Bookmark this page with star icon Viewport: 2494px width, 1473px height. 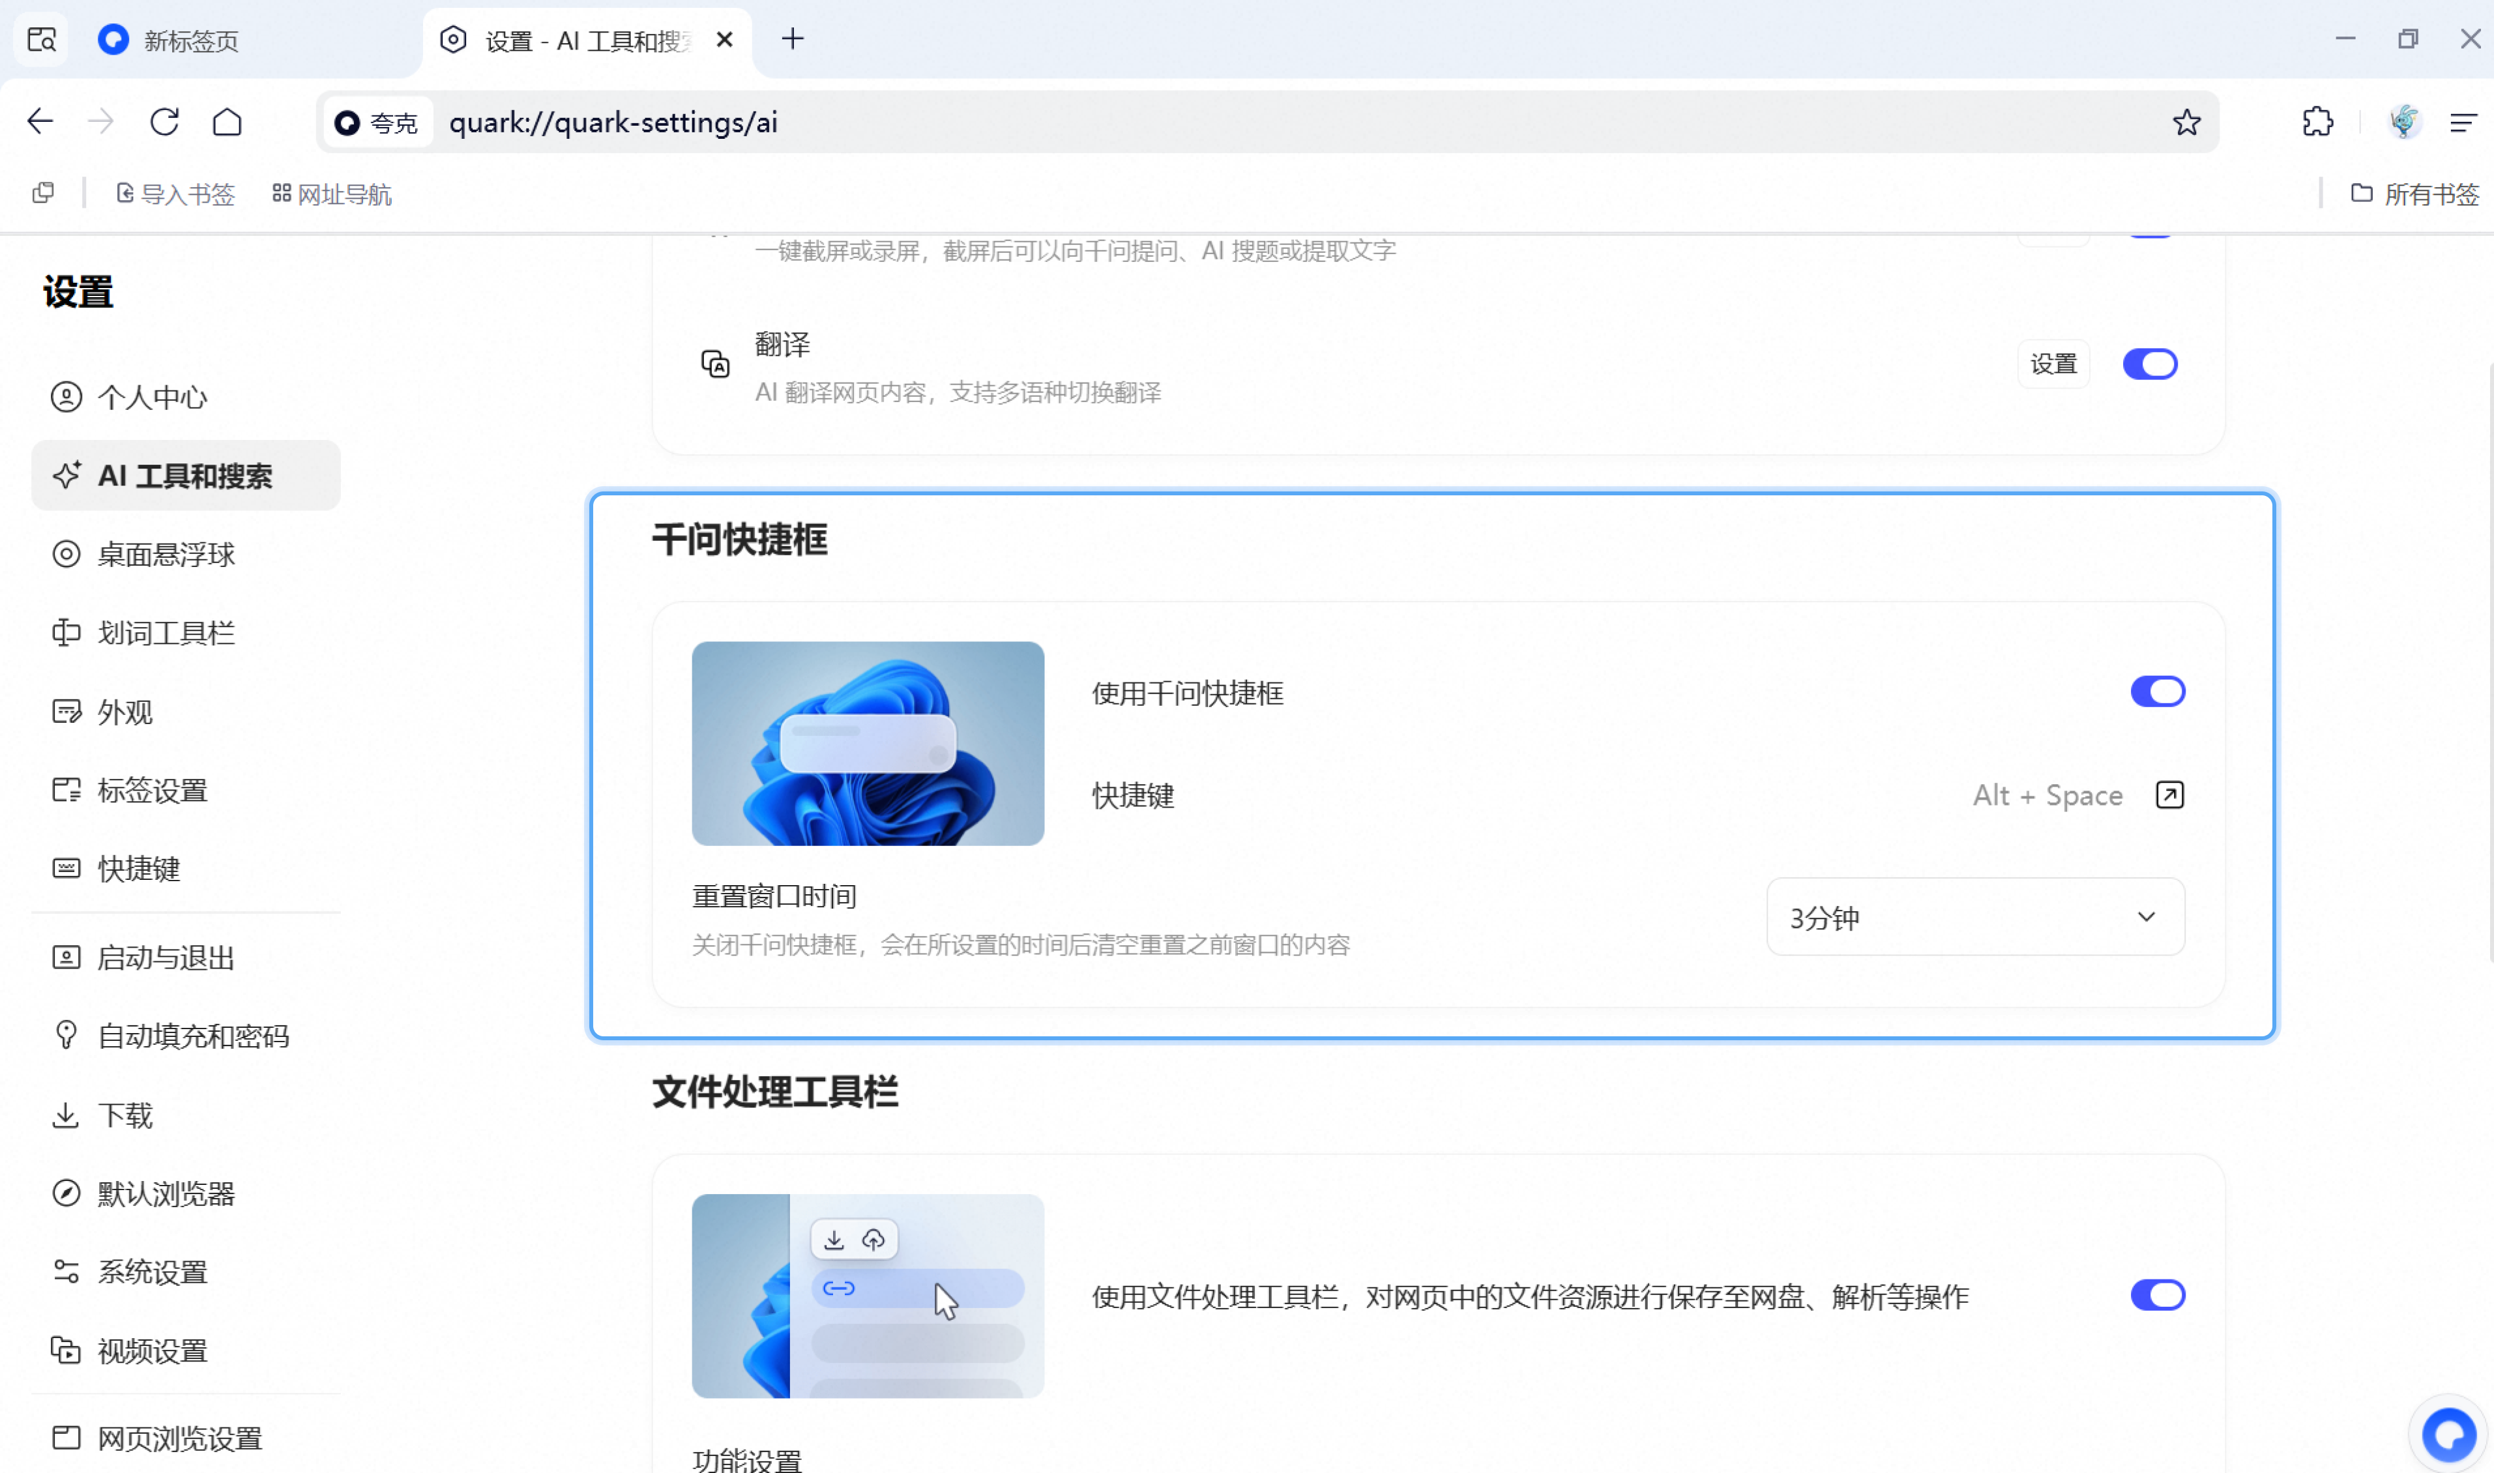click(2186, 122)
